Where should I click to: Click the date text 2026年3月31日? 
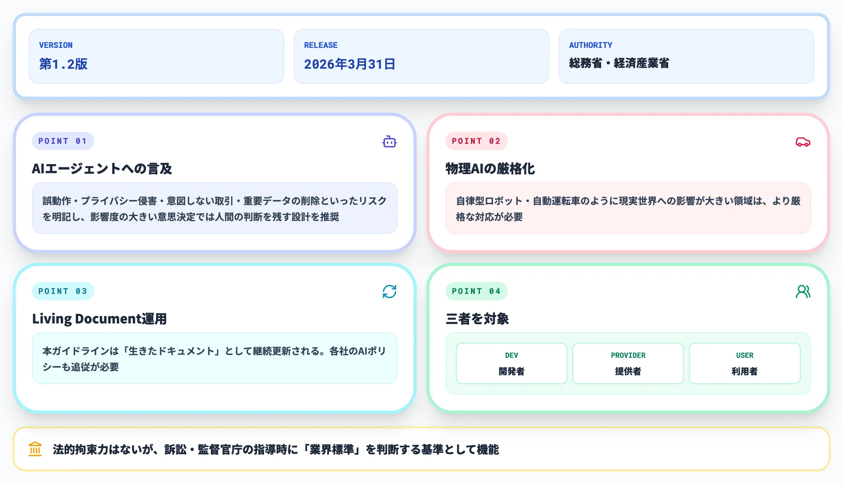(x=350, y=64)
